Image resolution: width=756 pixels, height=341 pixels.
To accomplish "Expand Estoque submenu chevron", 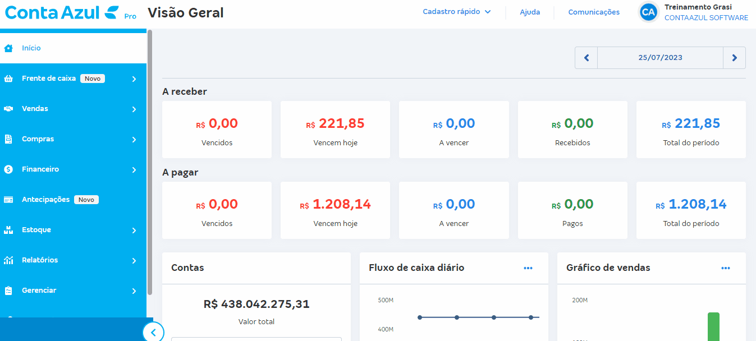I will point(134,231).
